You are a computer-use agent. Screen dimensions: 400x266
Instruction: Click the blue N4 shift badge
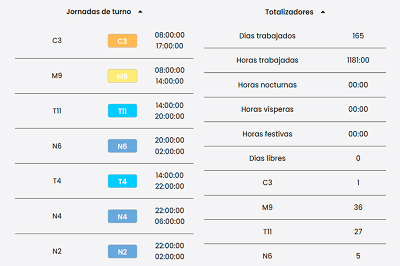tap(122, 216)
